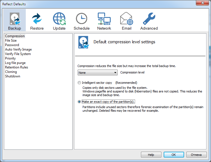Expand the Compression level dropdown
The width and height of the screenshot is (211, 162).
click(98, 73)
